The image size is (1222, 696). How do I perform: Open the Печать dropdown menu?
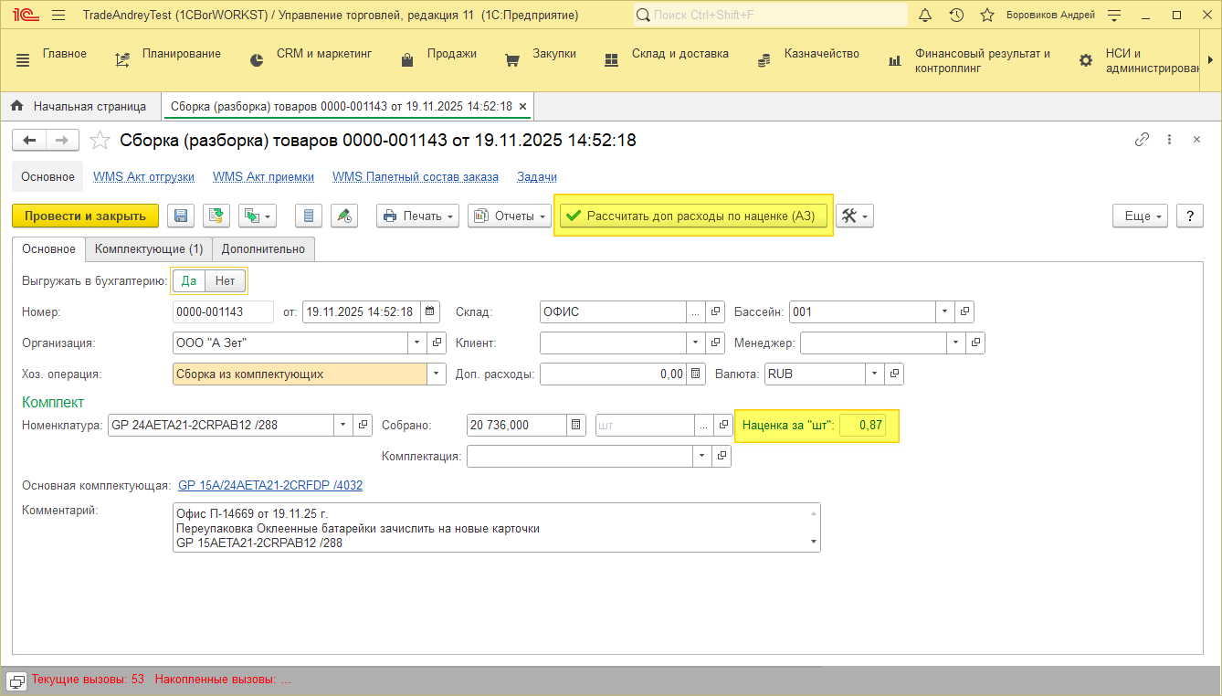[x=419, y=216]
